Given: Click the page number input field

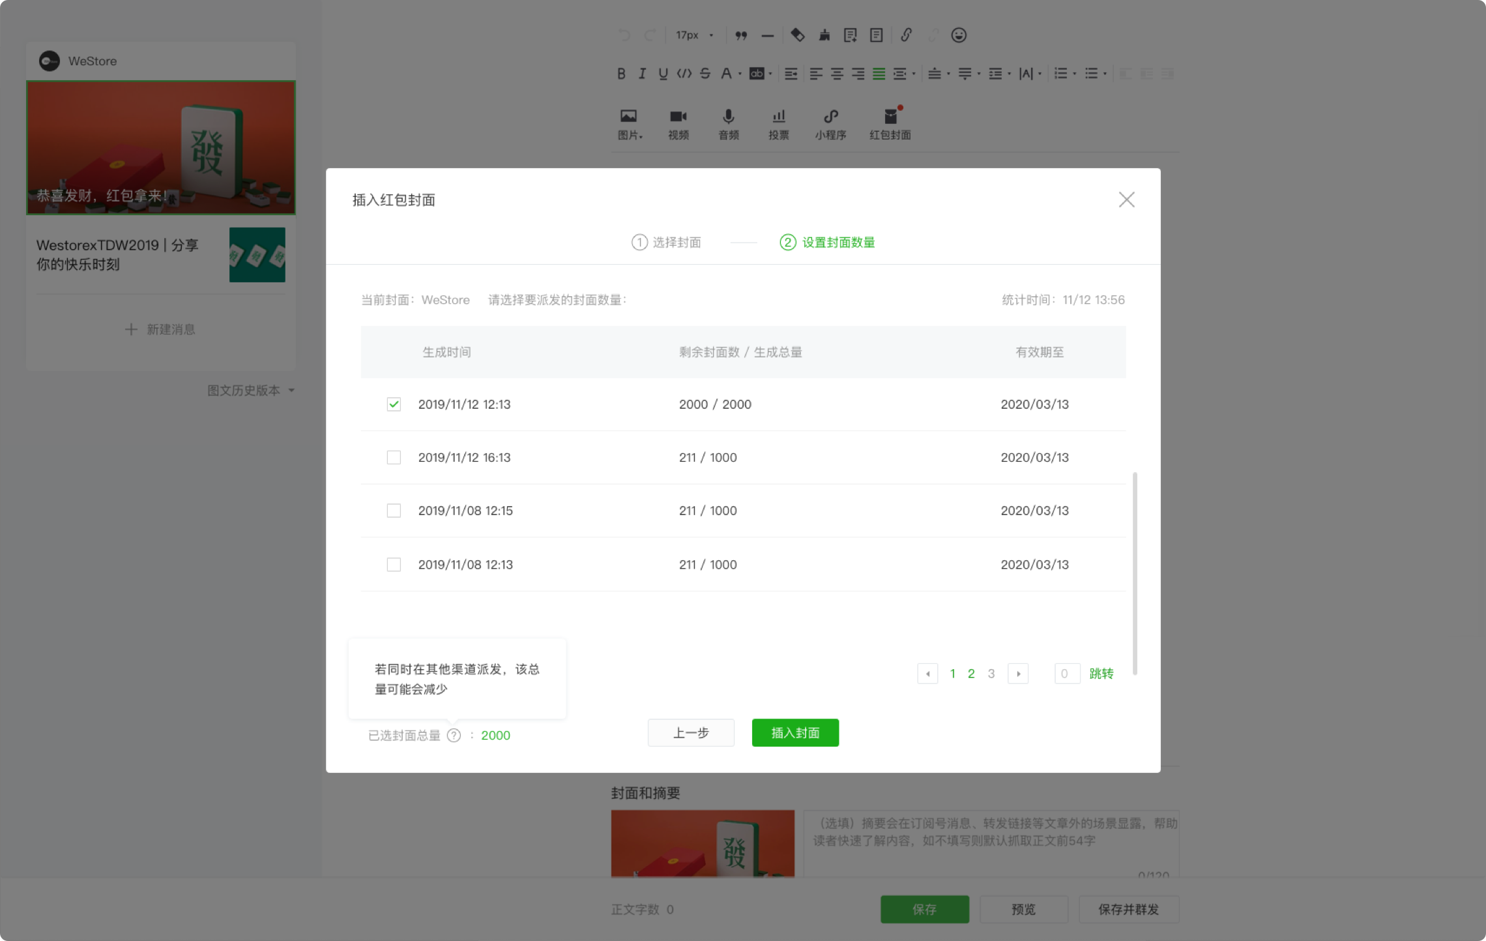Looking at the screenshot, I should 1068,674.
